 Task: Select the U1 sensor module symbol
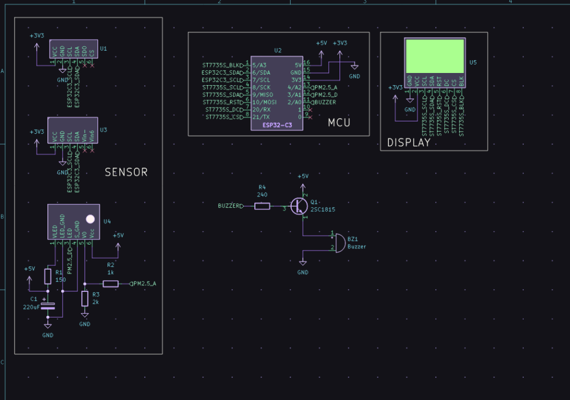tap(73, 49)
